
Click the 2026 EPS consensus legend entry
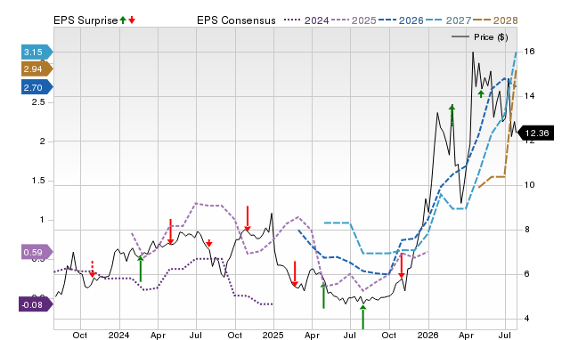[401, 20]
